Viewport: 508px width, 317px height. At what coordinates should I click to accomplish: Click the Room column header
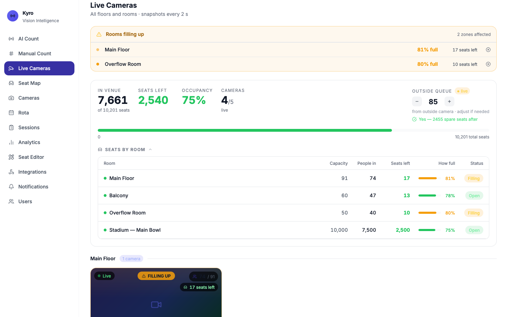[109, 163]
